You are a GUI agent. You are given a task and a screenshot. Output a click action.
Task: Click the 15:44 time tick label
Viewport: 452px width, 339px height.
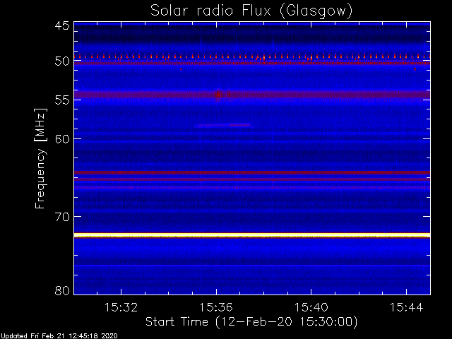click(x=406, y=307)
